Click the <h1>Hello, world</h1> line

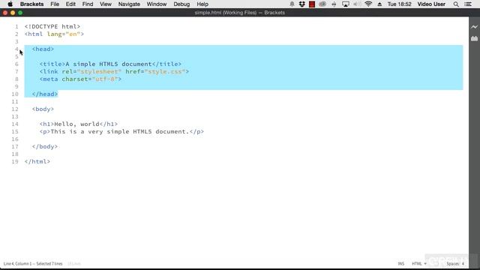[x=78, y=124]
